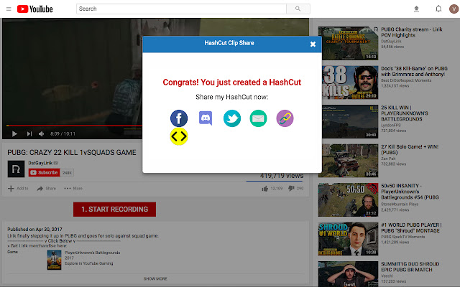
Task: Click video title PUBG: CRAZY 22 KILL
Action: 72,152
